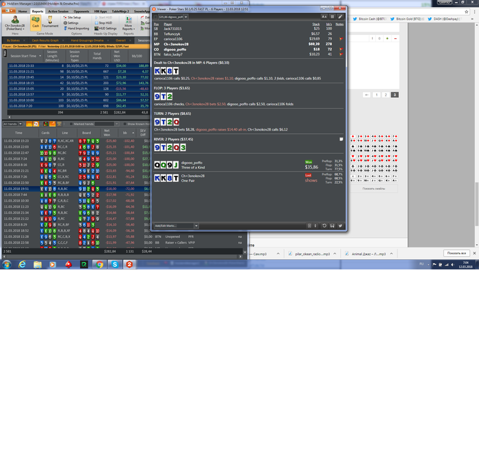
Task: Toggle the playing cards filter icon
Action: point(36,124)
